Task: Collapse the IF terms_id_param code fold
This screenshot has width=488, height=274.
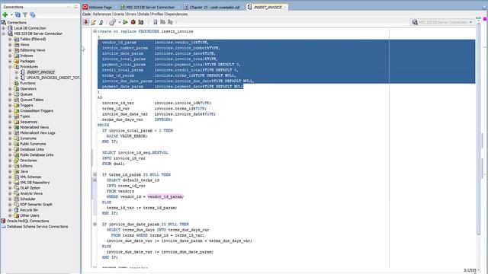Action: (95, 174)
